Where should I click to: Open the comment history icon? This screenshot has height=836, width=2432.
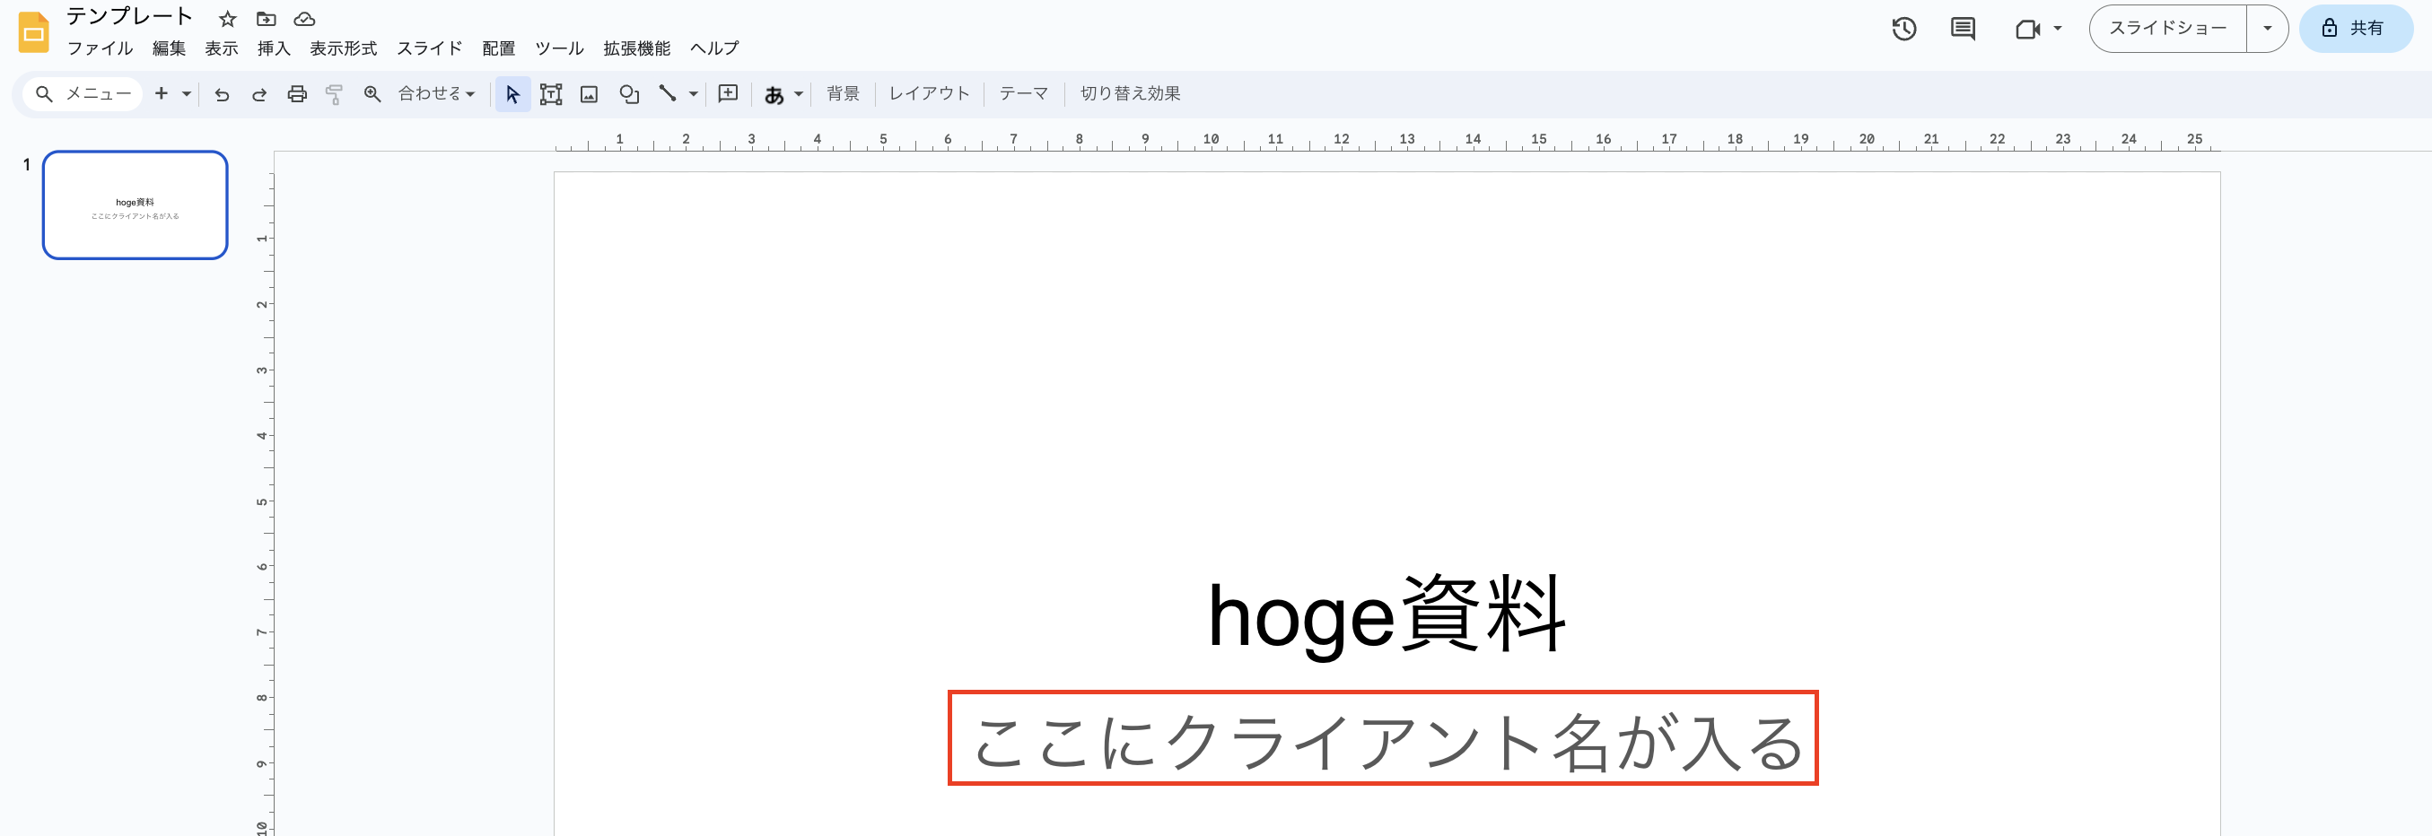pos(1963,29)
